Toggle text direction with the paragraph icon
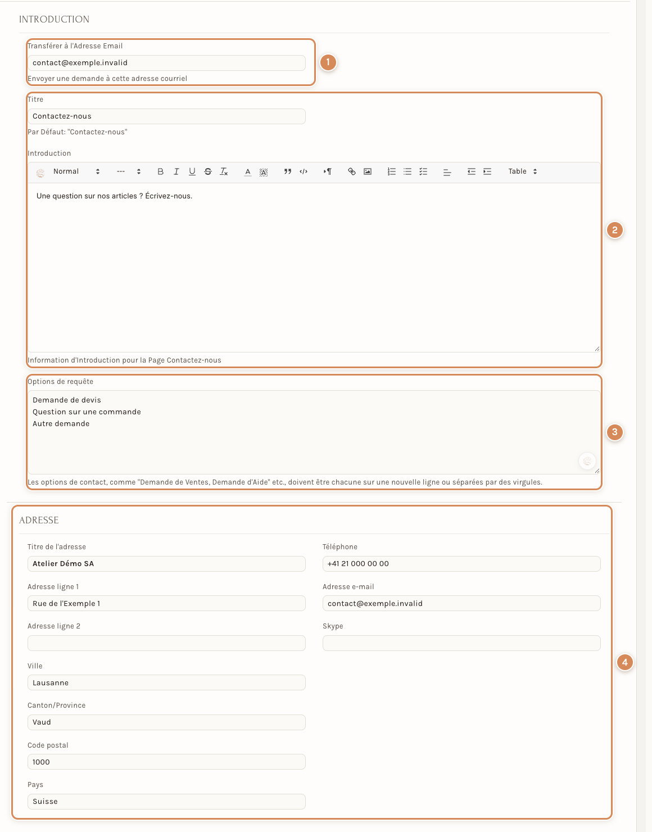 tap(328, 171)
